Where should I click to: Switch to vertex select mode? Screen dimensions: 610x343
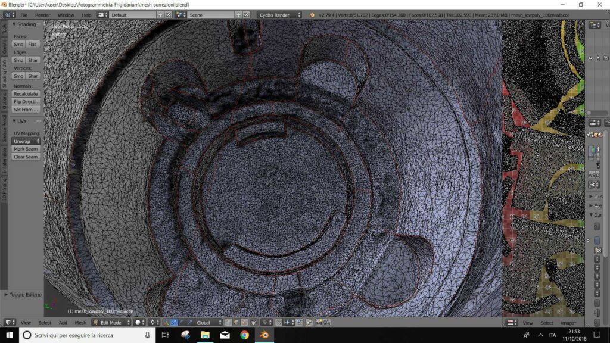point(229,322)
